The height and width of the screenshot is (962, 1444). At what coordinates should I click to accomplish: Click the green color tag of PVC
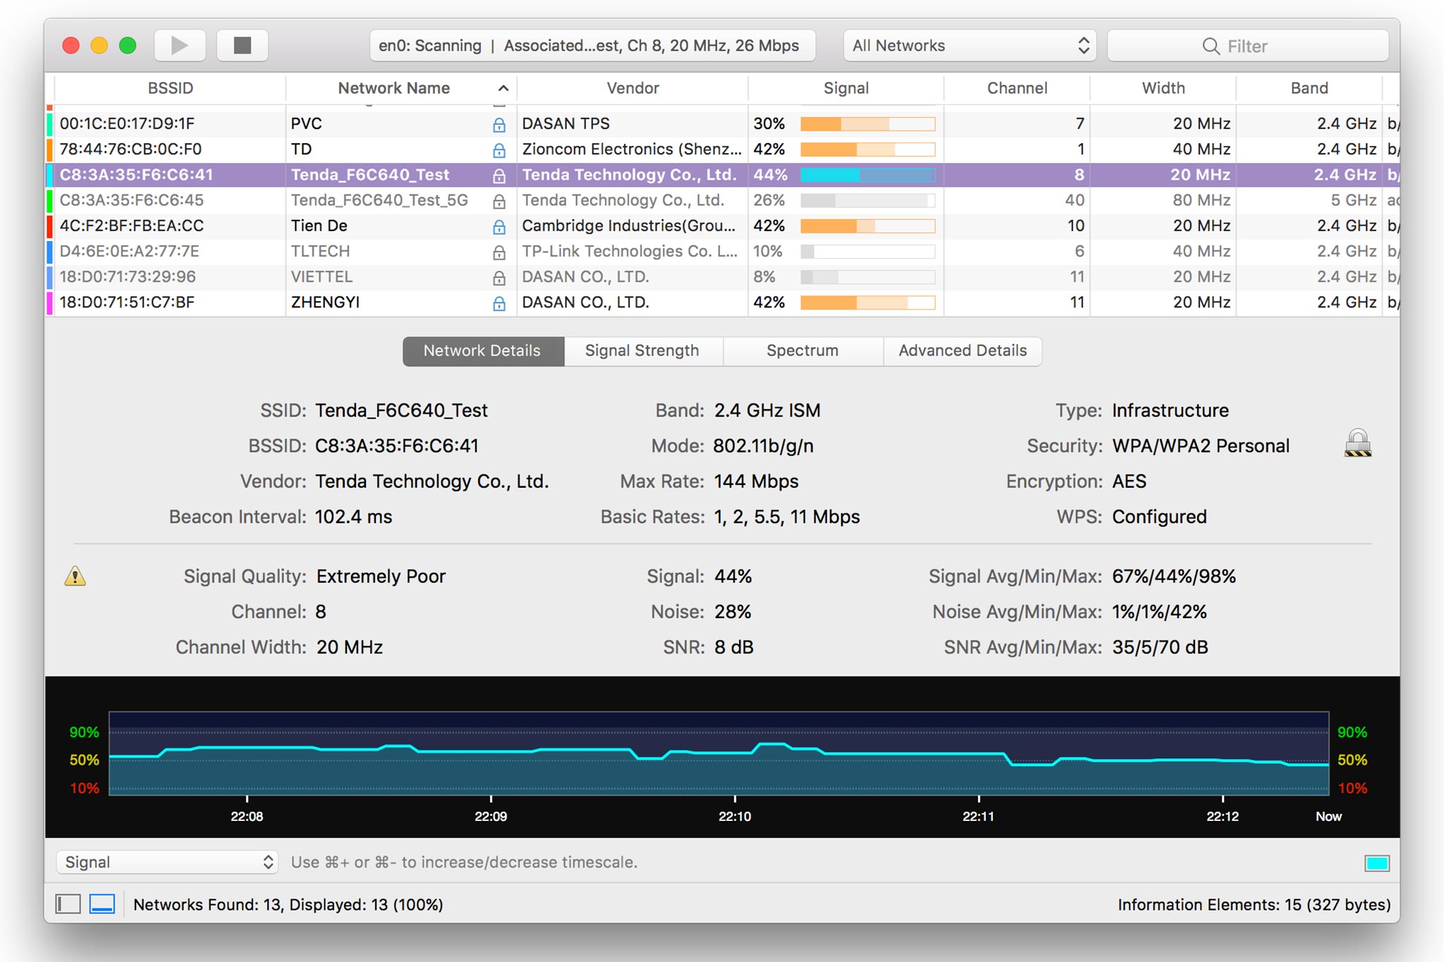(x=49, y=124)
